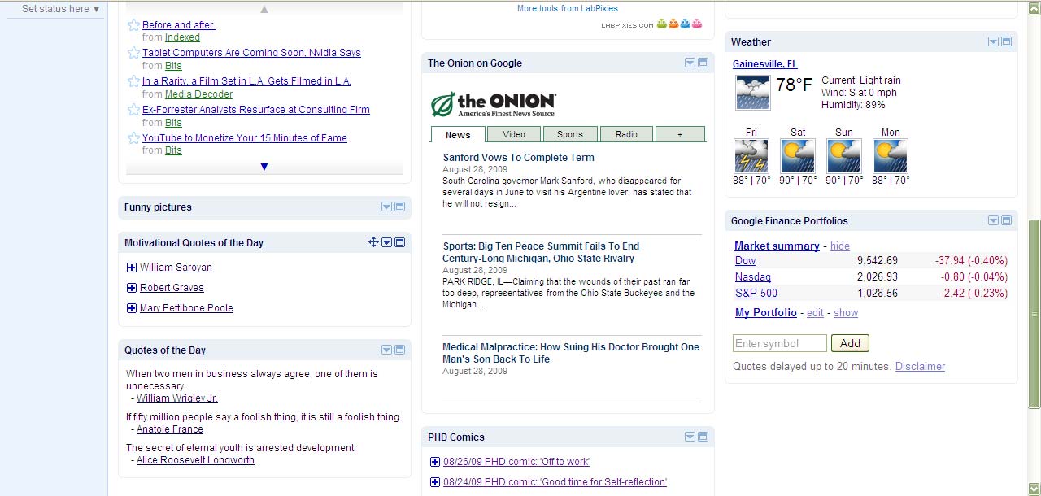Open the S&P 500 index link
Viewport: 1041px width, 496px height.
point(756,294)
